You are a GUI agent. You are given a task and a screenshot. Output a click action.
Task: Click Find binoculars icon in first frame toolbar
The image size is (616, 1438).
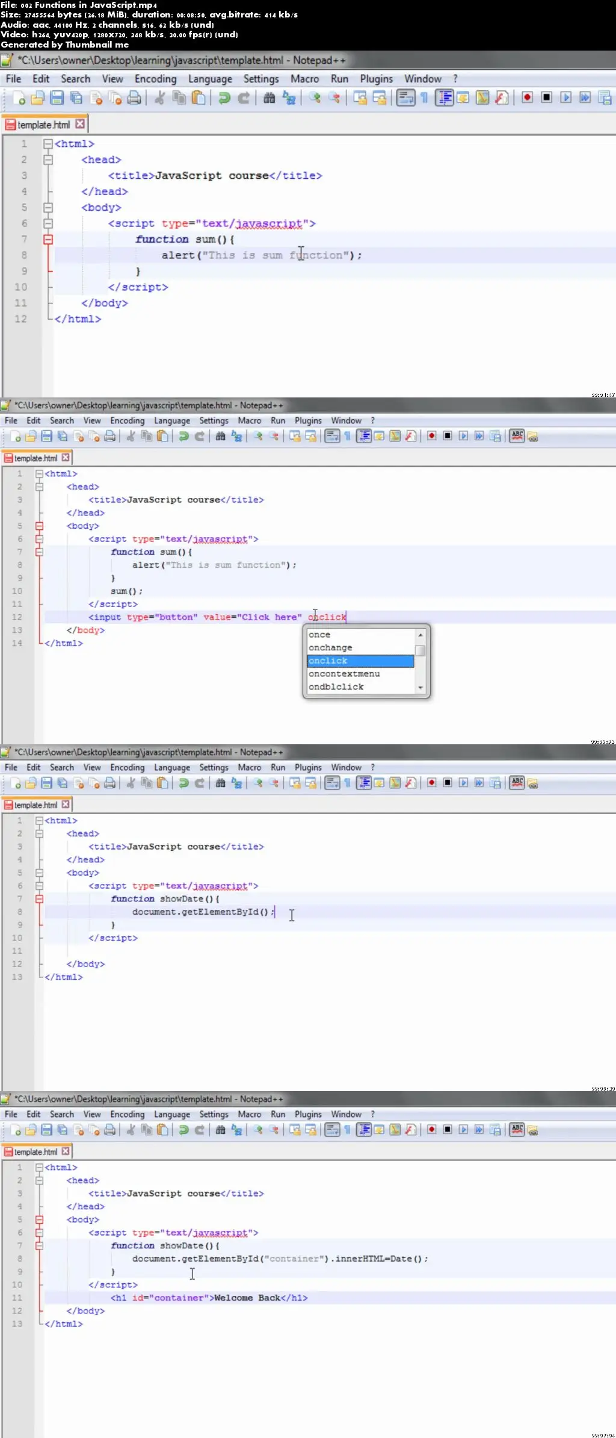click(x=269, y=98)
